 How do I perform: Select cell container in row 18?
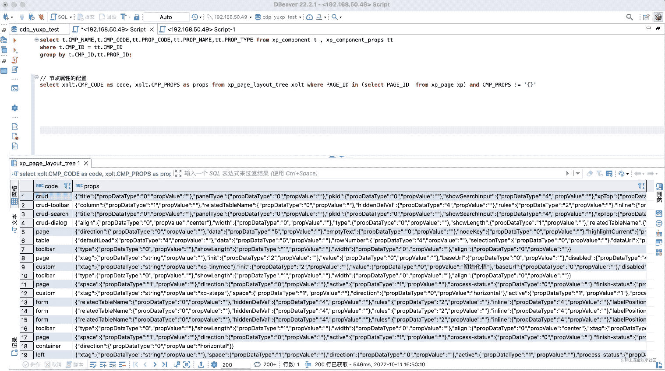click(53, 346)
